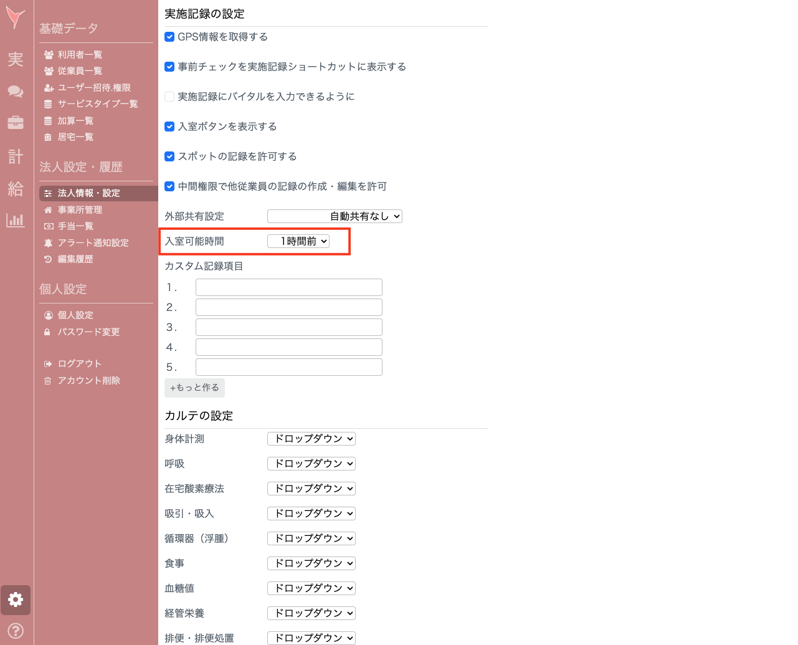Select the 実 (implementation records) sidebar icon
Image resolution: width=798 pixels, height=645 pixels.
(x=15, y=60)
